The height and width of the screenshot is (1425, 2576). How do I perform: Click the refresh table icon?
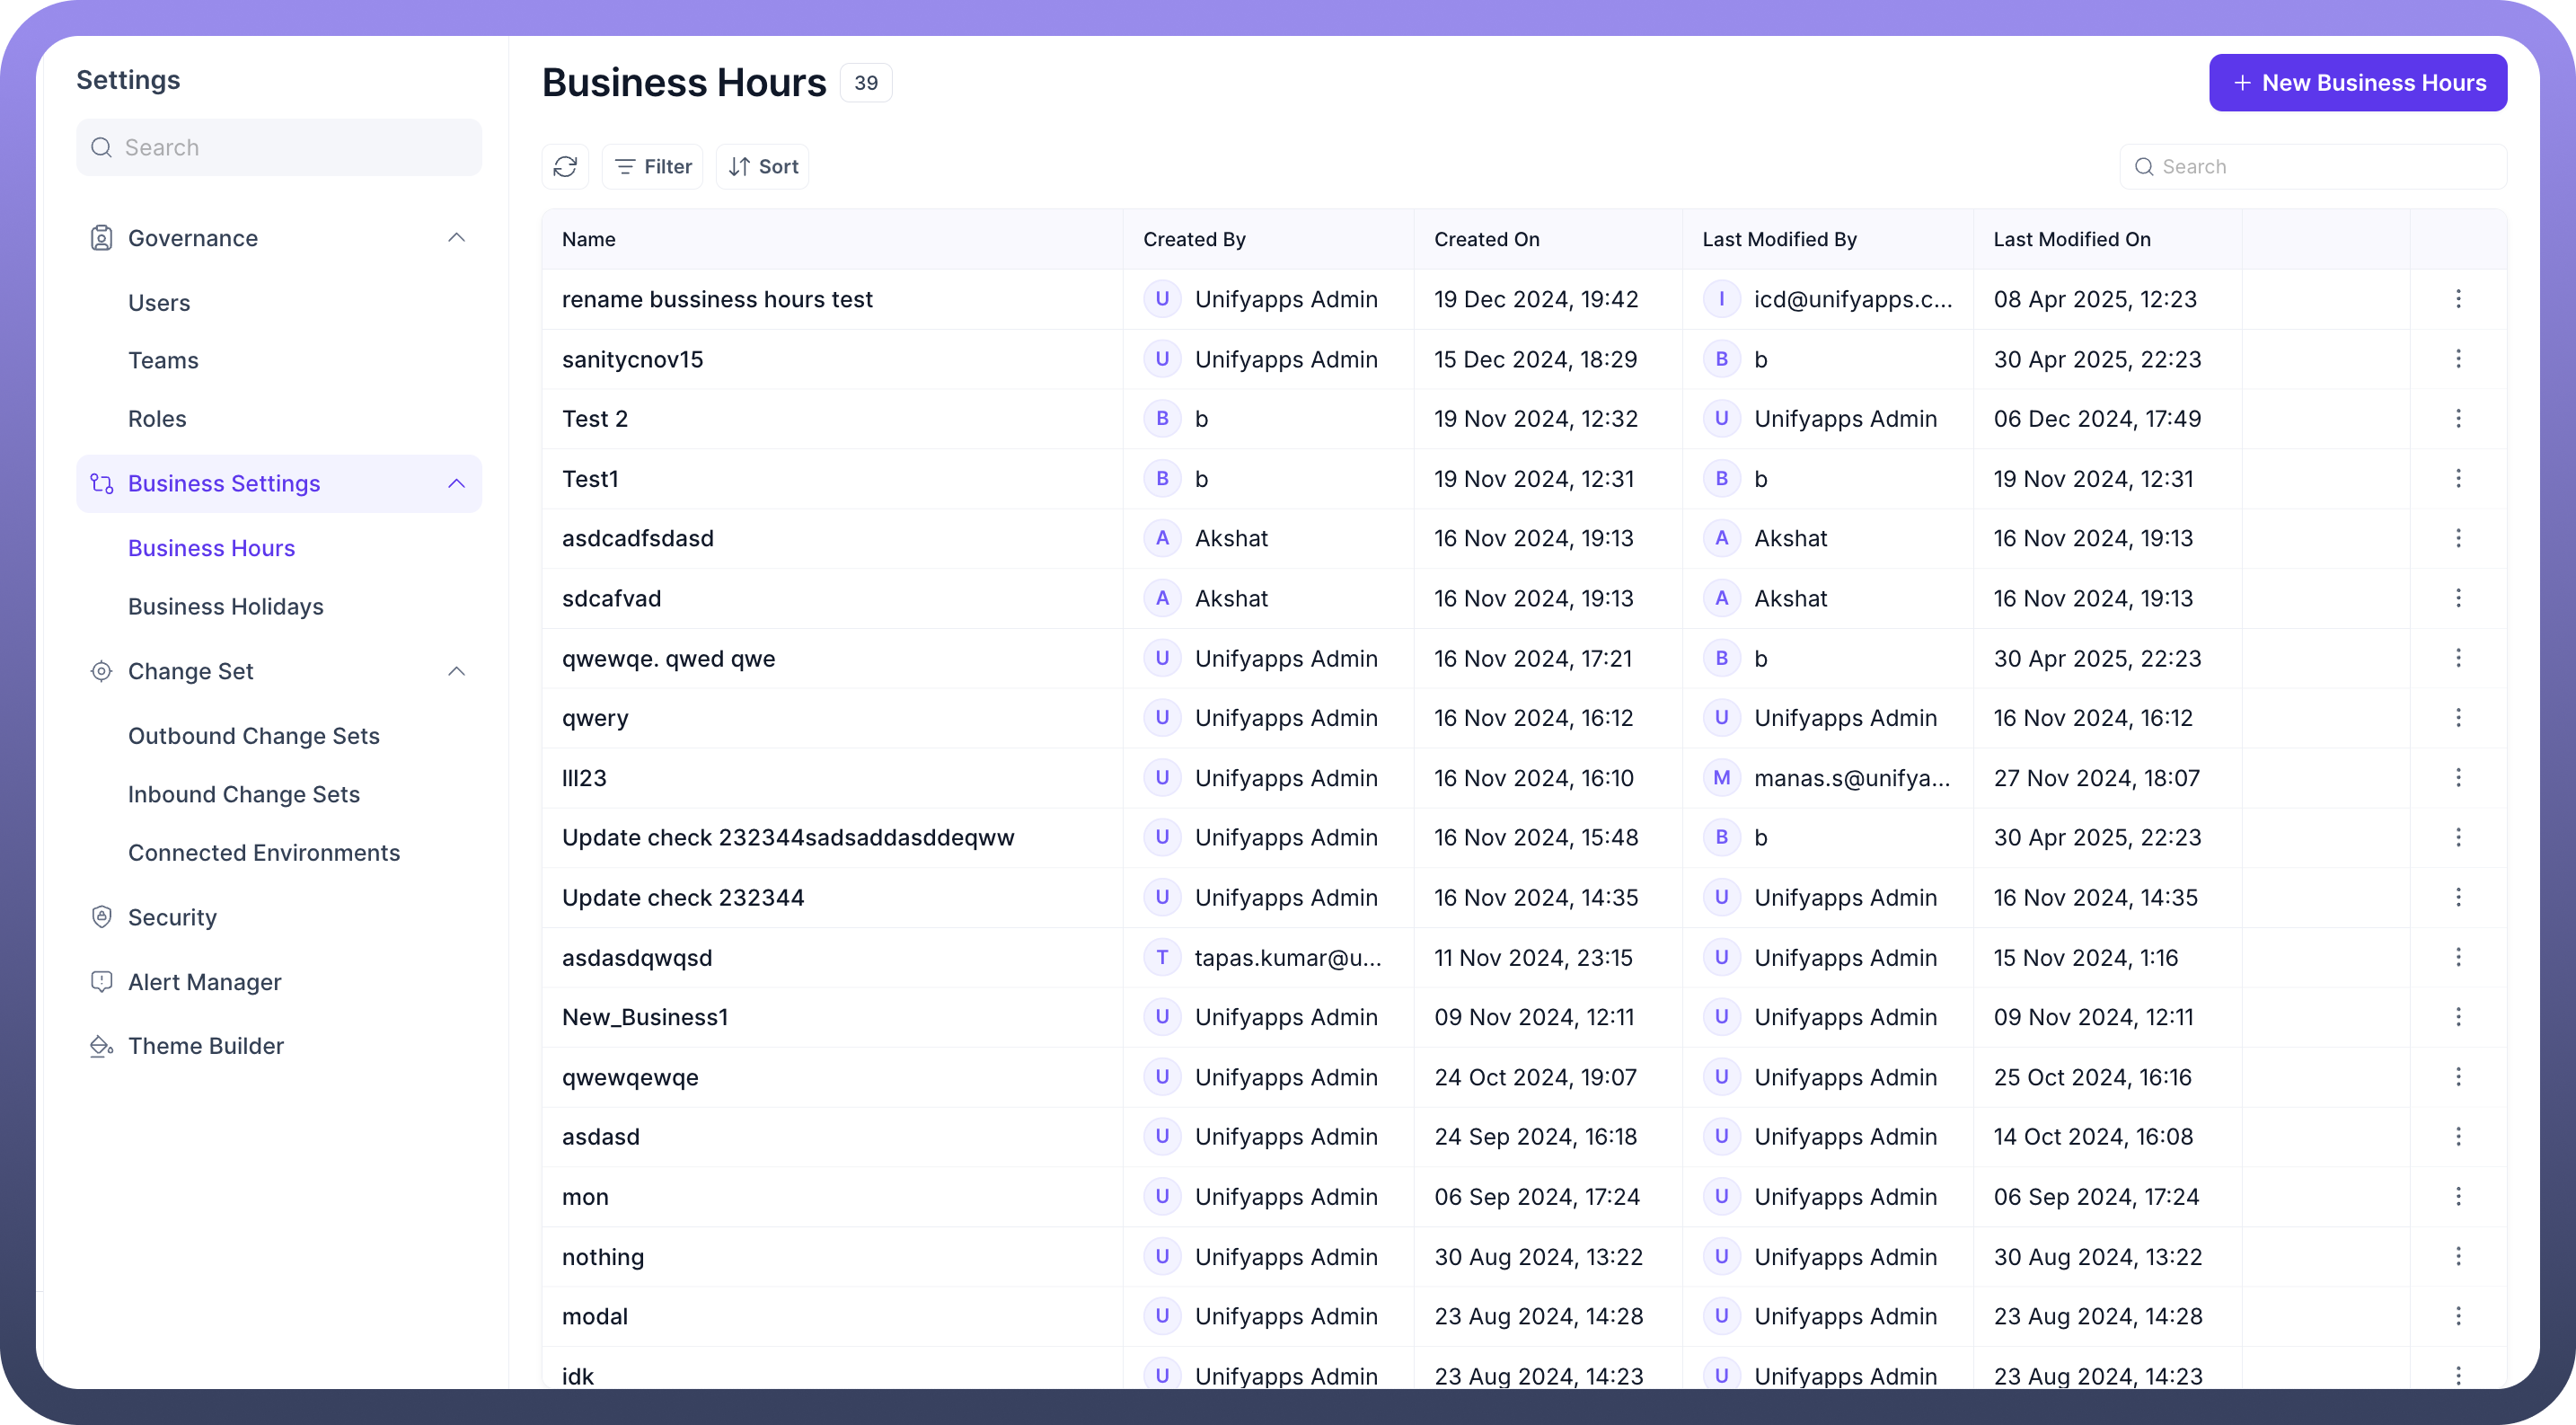coord(565,166)
